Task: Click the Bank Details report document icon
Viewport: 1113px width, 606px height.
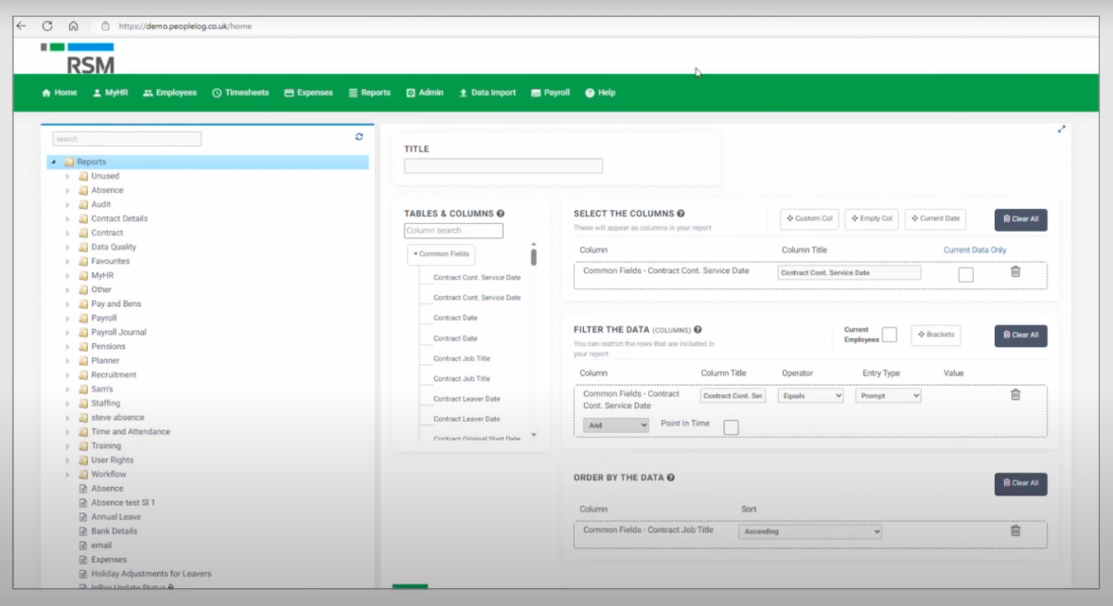Action: [x=83, y=531]
